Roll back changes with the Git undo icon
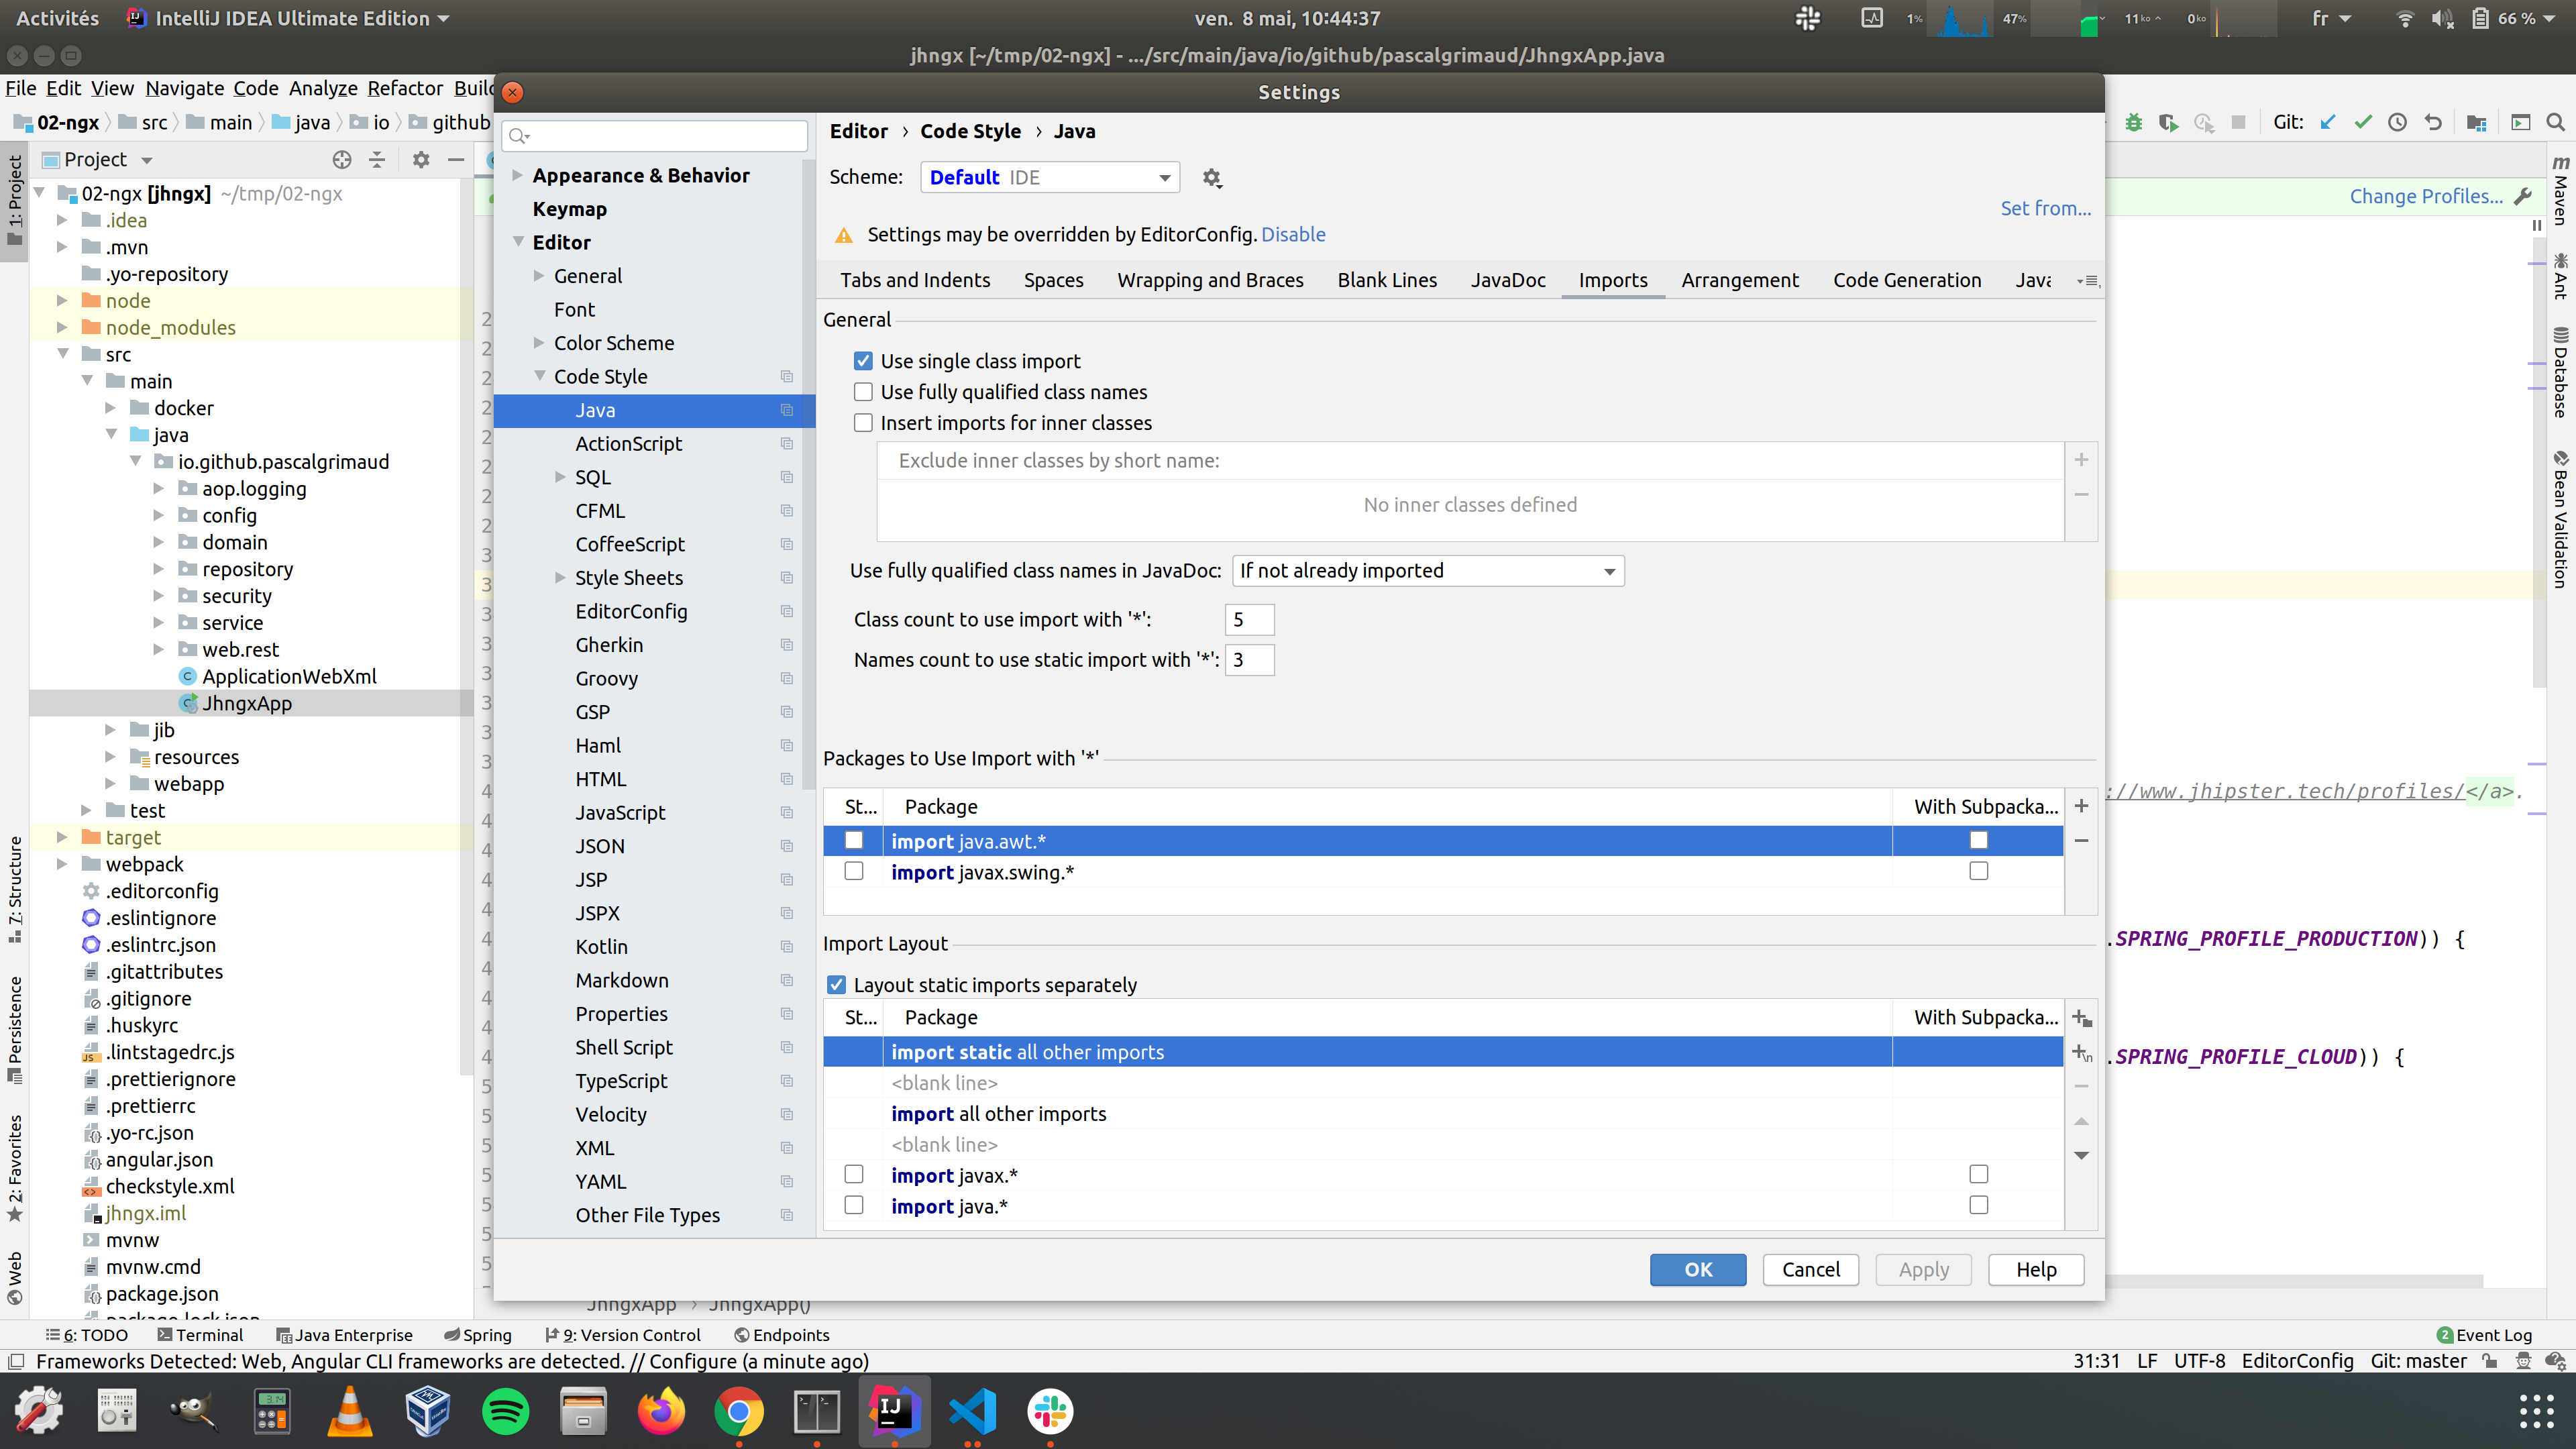This screenshot has height=1449, width=2576. (x=2433, y=122)
